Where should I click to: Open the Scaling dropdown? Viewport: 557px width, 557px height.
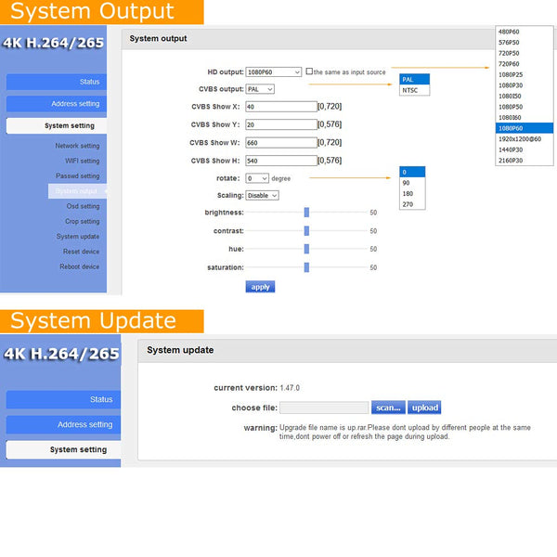(x=262, y=196)
